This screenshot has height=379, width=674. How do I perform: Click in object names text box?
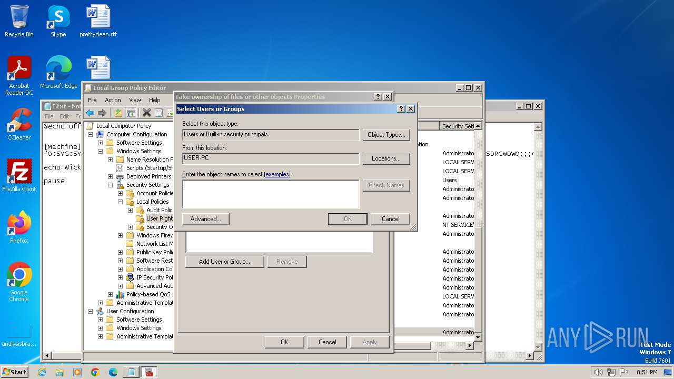[x=271, y=194]
